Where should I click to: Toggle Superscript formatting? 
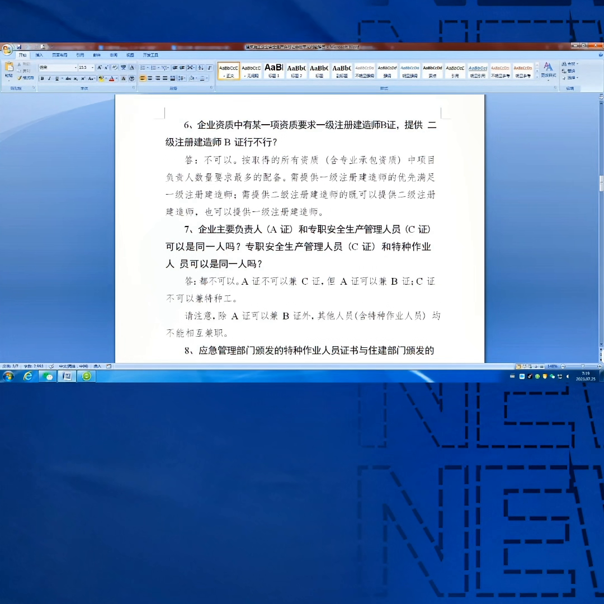[x=82, y=79]
